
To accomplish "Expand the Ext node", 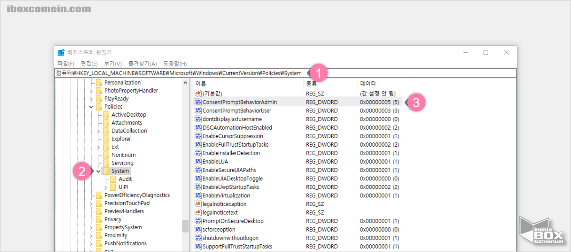I will [98, 147].
